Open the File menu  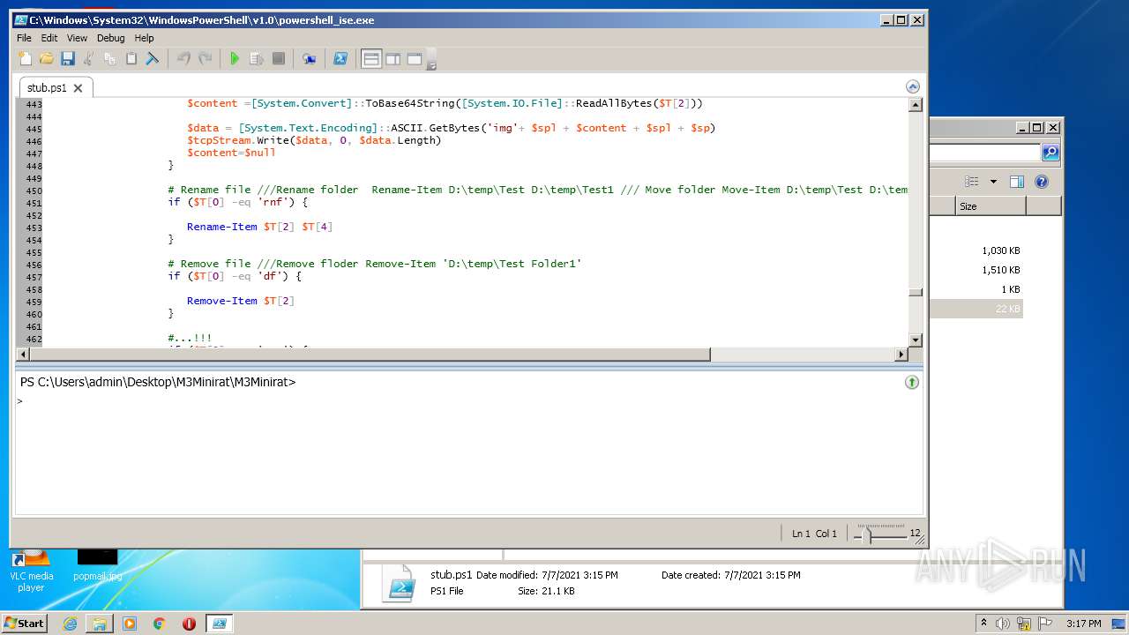tap(24, 38)
